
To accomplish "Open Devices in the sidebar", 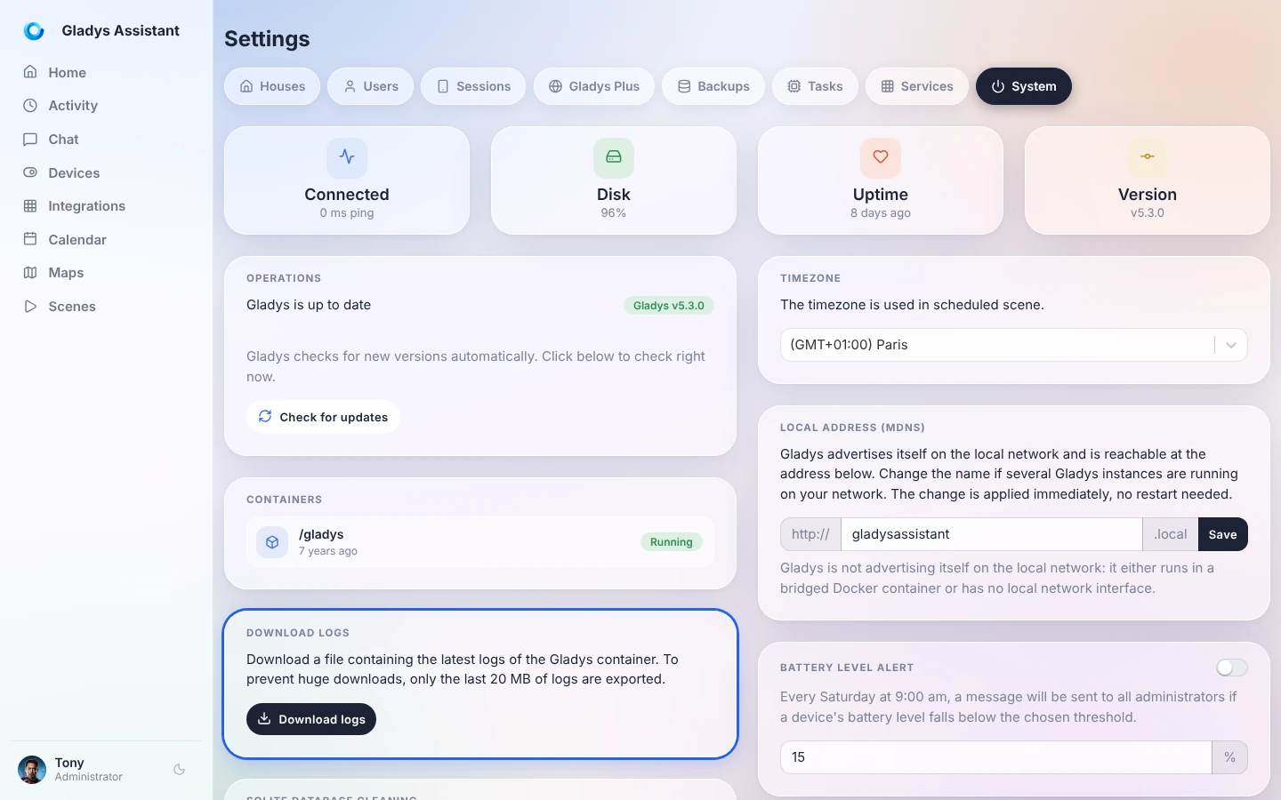I will [107, 173].
